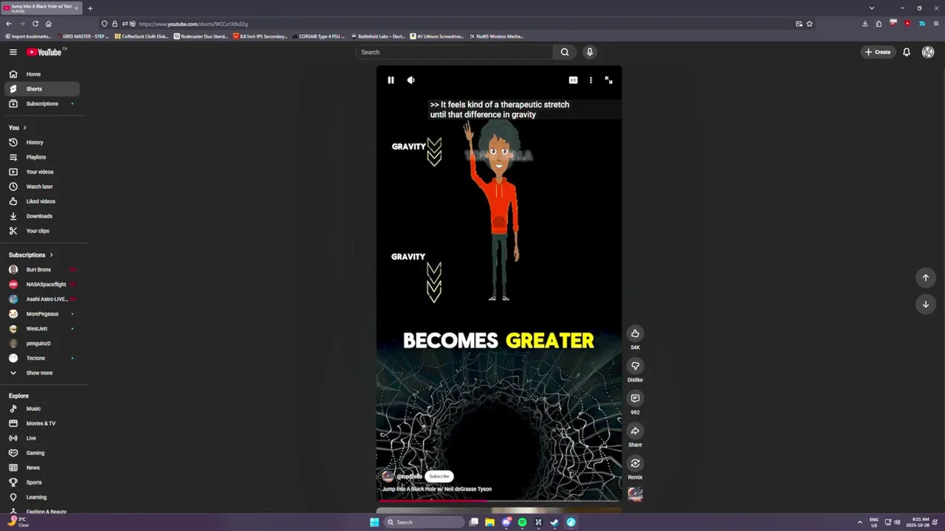Open Gaming under Explore
This screenshot has width=945, height=531.
pos(42,453)
